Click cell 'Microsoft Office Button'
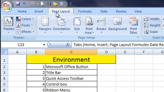The image size is (164, 92). [71, 67]
